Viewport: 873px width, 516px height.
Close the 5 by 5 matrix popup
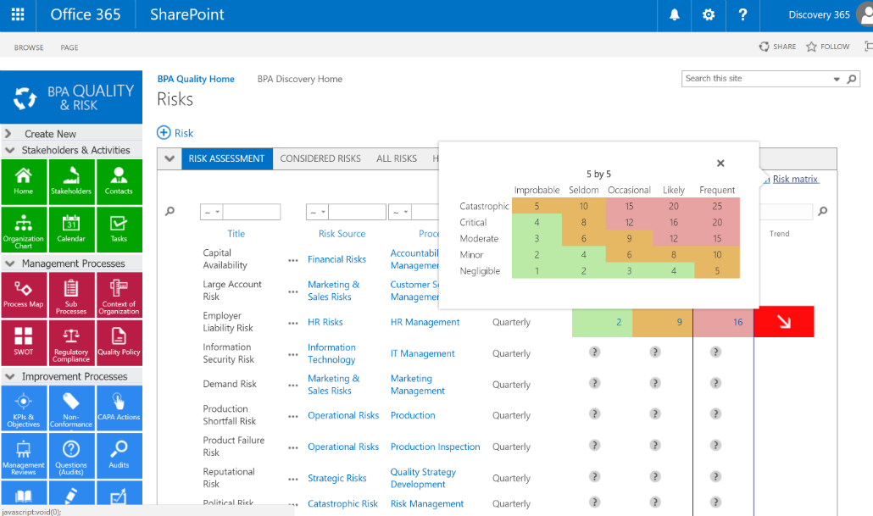tap(720, 163)
